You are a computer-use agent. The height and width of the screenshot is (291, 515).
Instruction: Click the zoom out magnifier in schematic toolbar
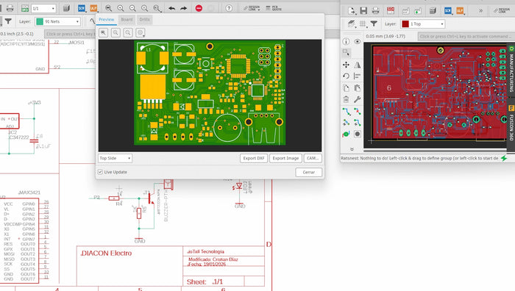point(132,8)
